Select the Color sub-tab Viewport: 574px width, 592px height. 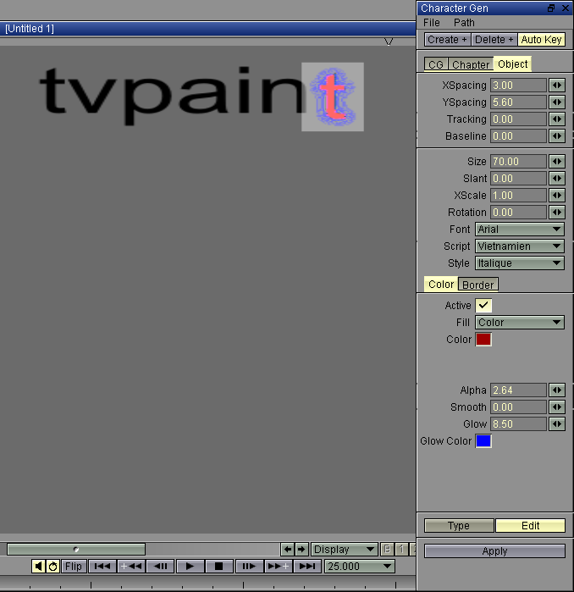[x=441, y=285]
